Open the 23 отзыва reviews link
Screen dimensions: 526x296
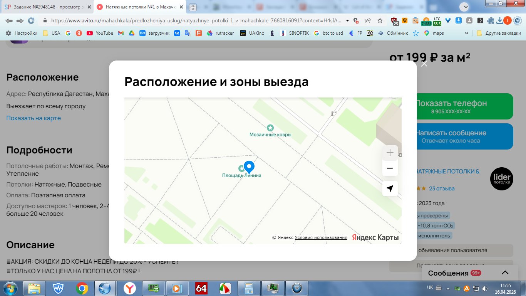442,188
